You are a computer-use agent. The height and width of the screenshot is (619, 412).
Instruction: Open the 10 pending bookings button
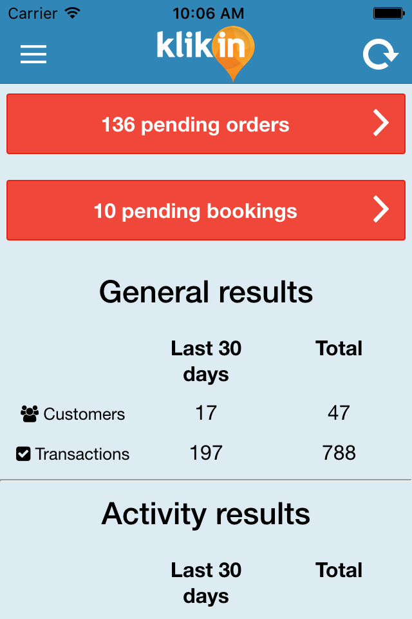tap(206, 210)
